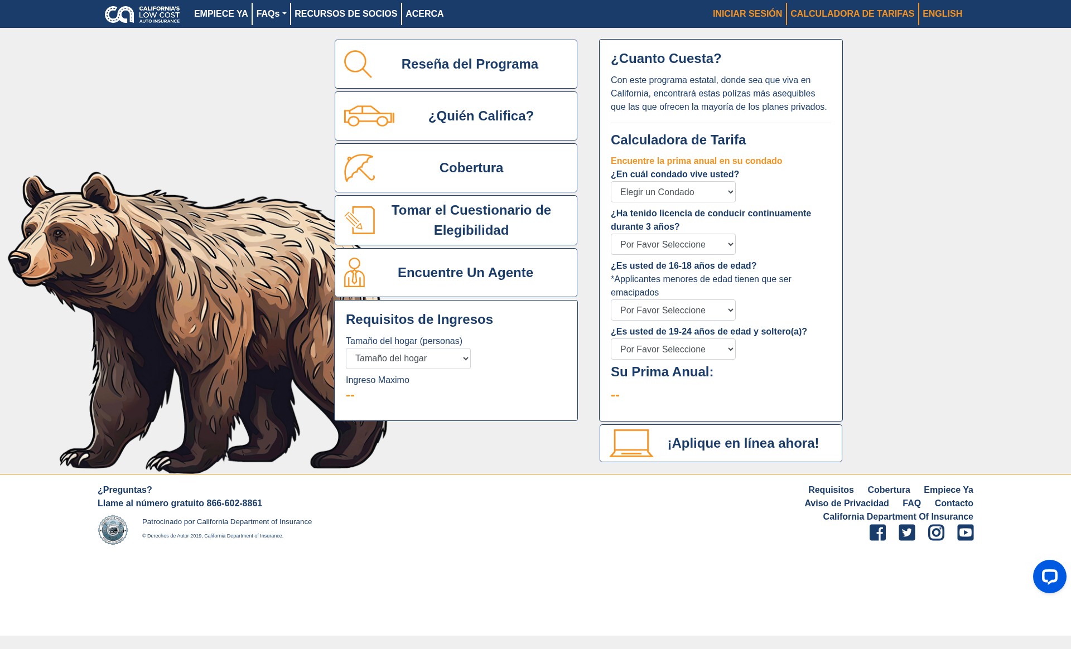Open the YouTube icon in footer
The image size is (1071, 649).
point(966,532)
